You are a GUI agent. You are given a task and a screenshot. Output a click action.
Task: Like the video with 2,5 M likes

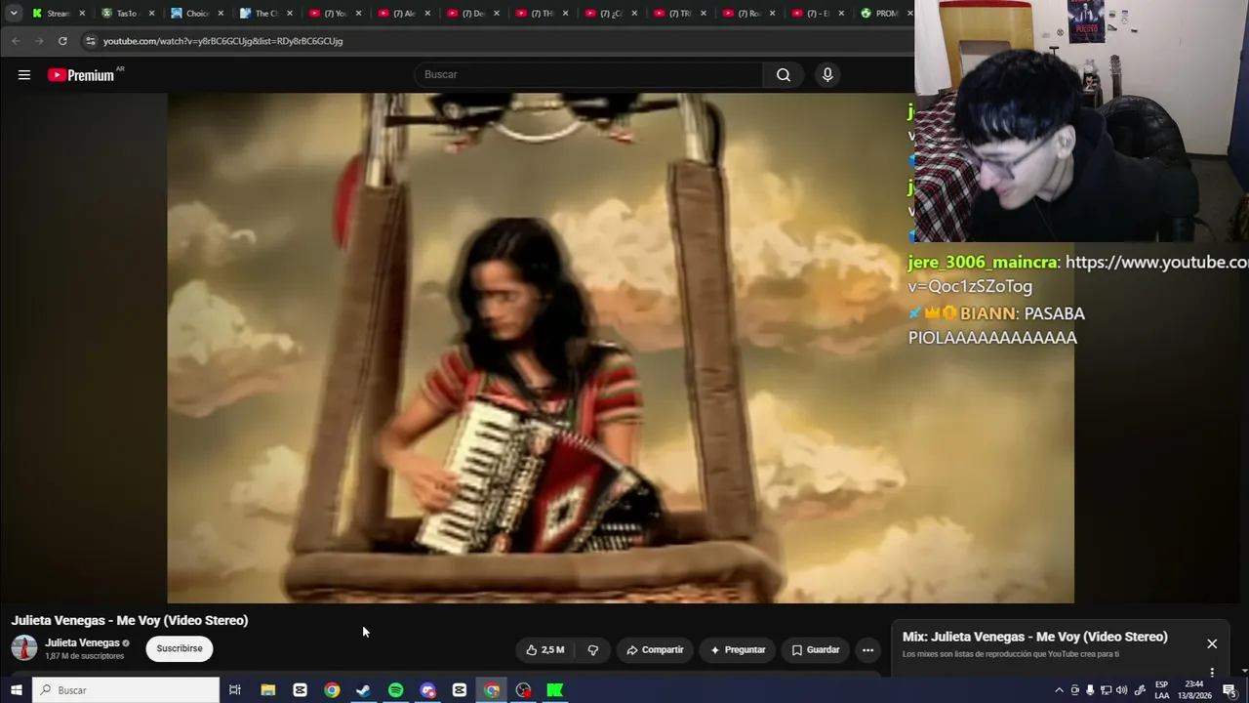point(545,649)
